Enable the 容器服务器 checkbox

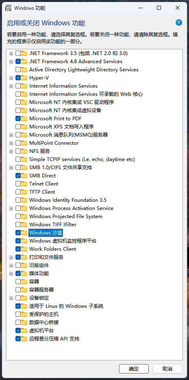tap(18, 290)
